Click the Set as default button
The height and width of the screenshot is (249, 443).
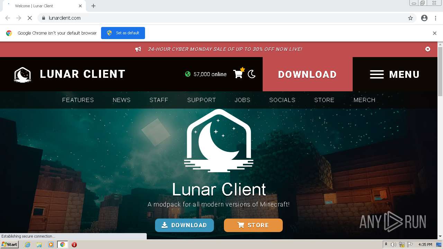[123, 33]
